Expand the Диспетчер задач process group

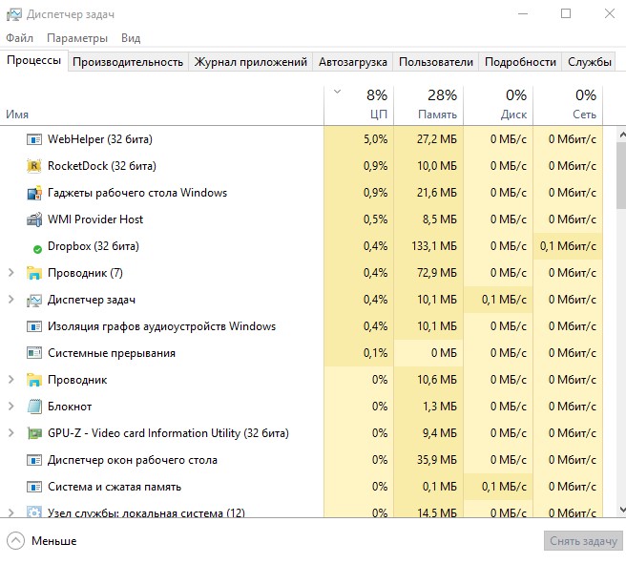click(11, 300)
